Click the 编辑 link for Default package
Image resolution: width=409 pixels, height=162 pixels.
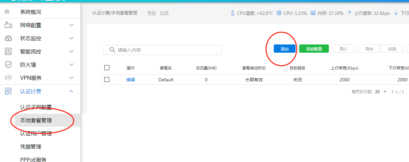[131, 80]
